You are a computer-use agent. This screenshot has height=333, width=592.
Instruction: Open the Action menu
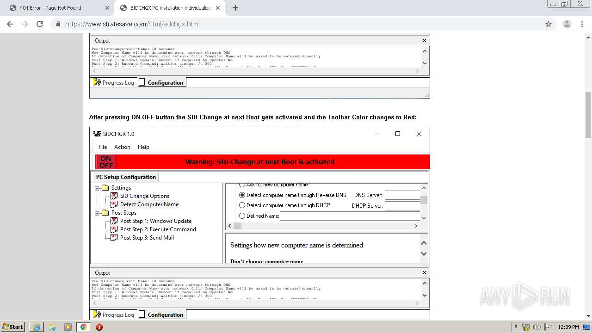122,147
